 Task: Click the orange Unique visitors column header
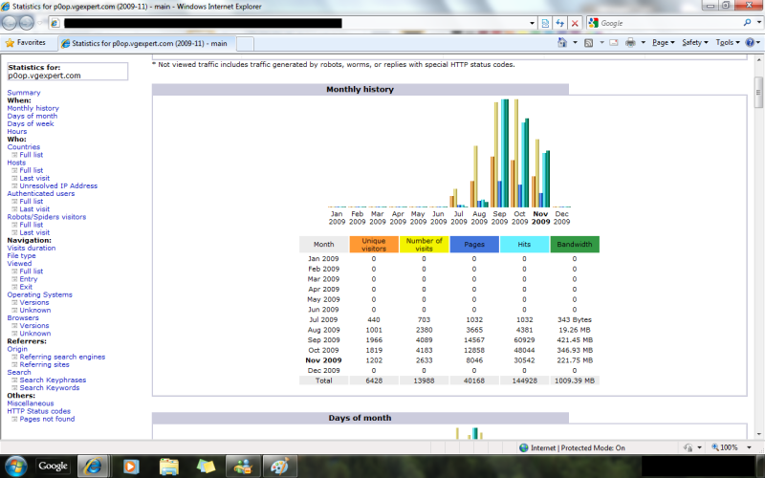(374, 245)
